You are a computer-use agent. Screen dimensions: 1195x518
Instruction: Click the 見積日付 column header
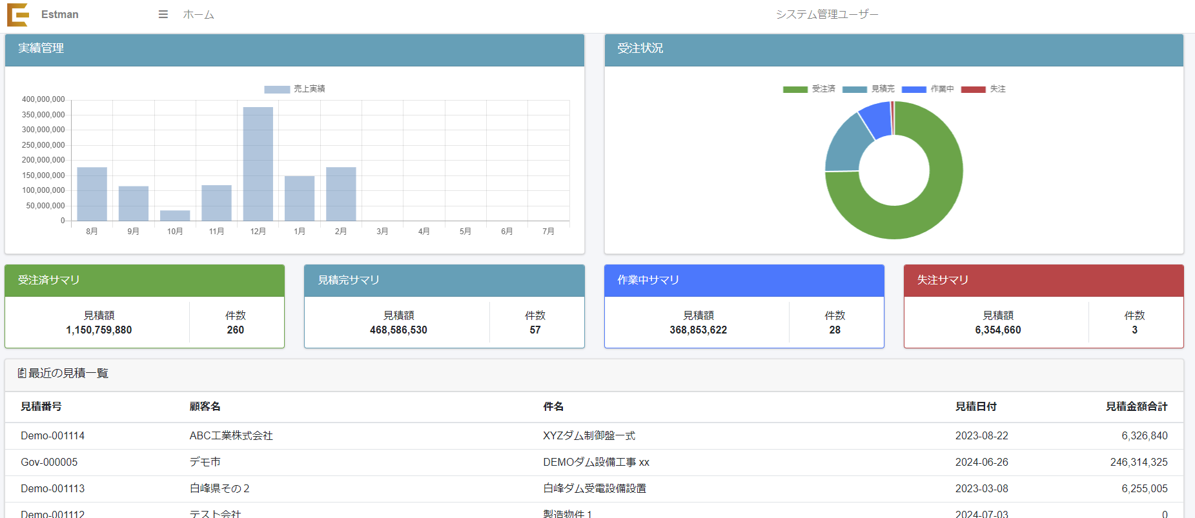(976, 406)
